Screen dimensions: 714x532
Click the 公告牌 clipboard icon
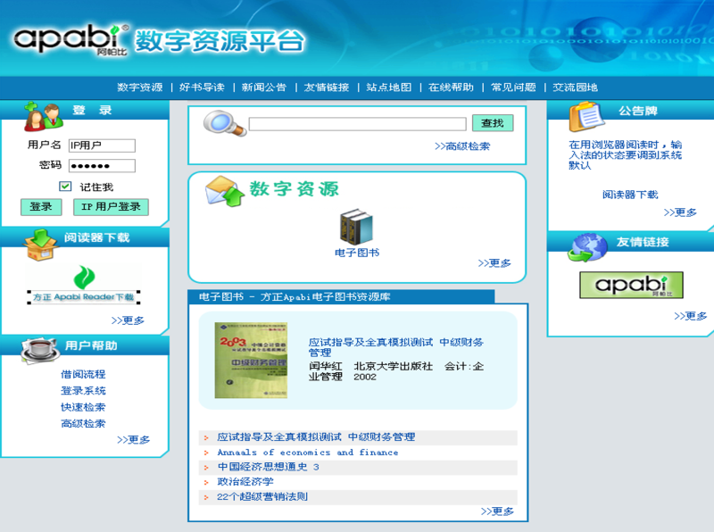[587, 116]
